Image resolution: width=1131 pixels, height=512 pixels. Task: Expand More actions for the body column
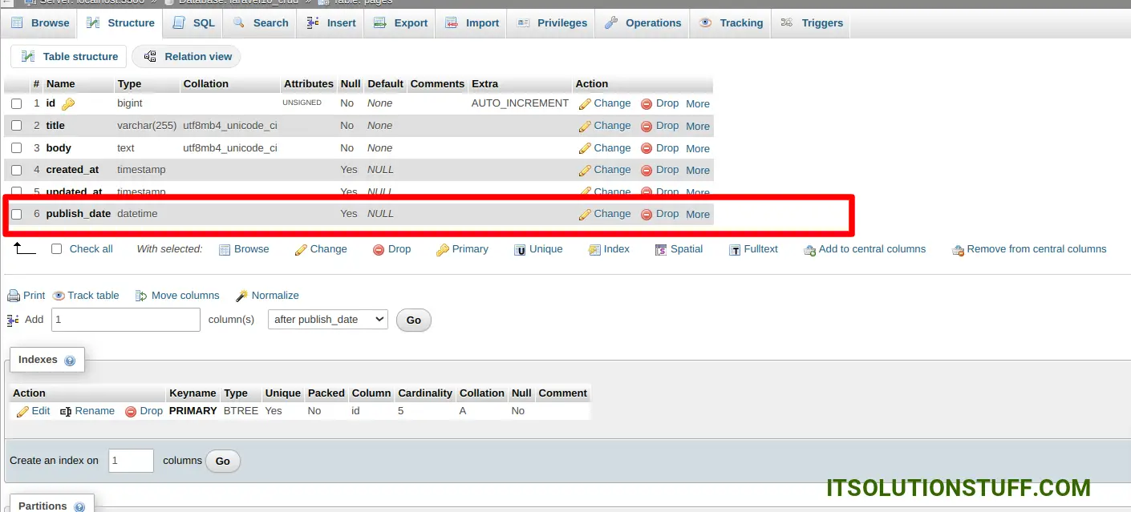point(697,148)
